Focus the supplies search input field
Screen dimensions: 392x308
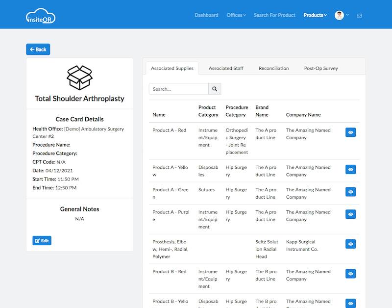[179, 89]
